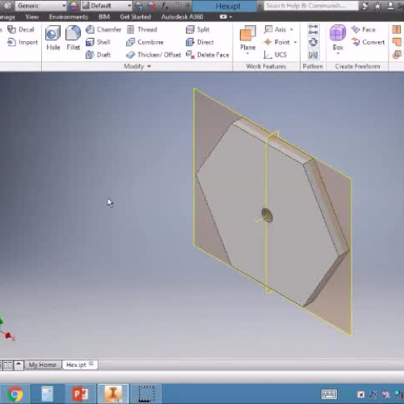The width and height of the screenshot is (404, 404).
Task: Click the screen capture taskbar icon
Action: (146, 394)
